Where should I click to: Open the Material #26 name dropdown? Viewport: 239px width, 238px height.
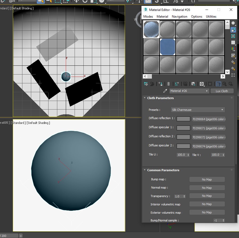point(189,91)
